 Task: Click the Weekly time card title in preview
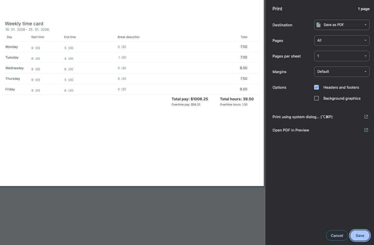(24, 24)
